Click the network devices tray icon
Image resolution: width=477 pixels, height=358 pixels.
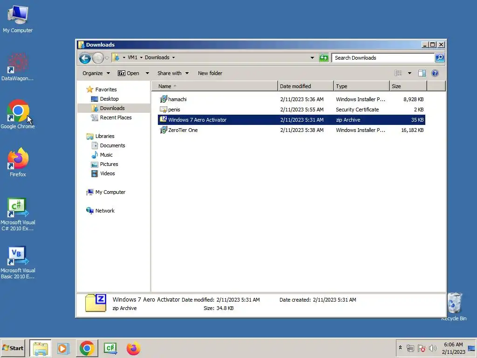[x=410, y=348]
